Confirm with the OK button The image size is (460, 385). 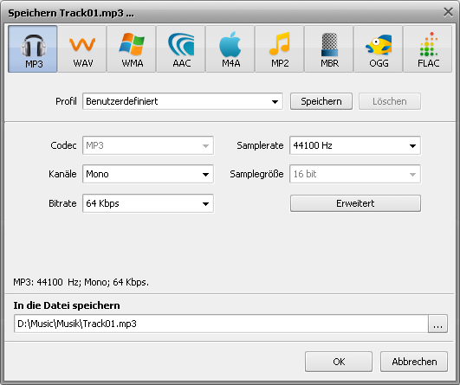point(339,362)
